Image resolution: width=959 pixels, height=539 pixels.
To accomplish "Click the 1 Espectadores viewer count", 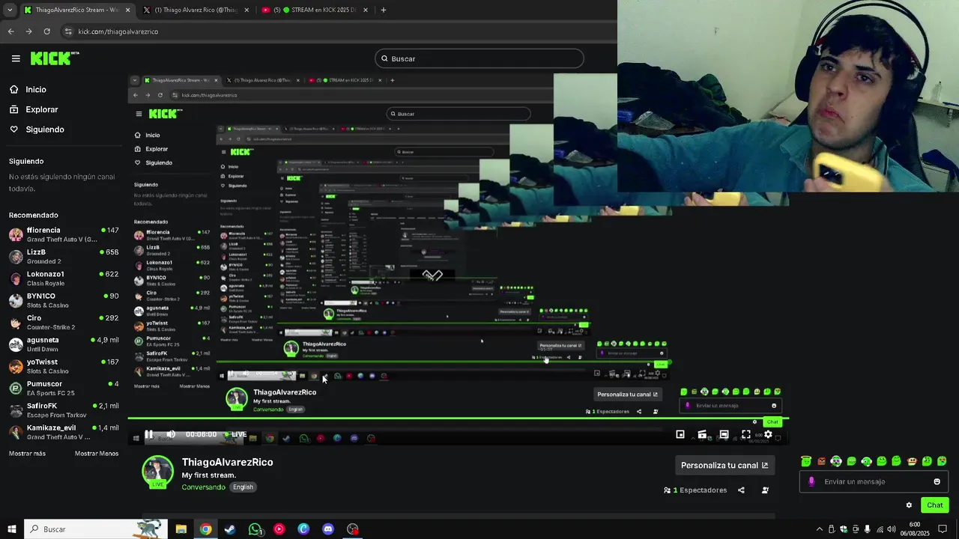I will coord(695,490).
